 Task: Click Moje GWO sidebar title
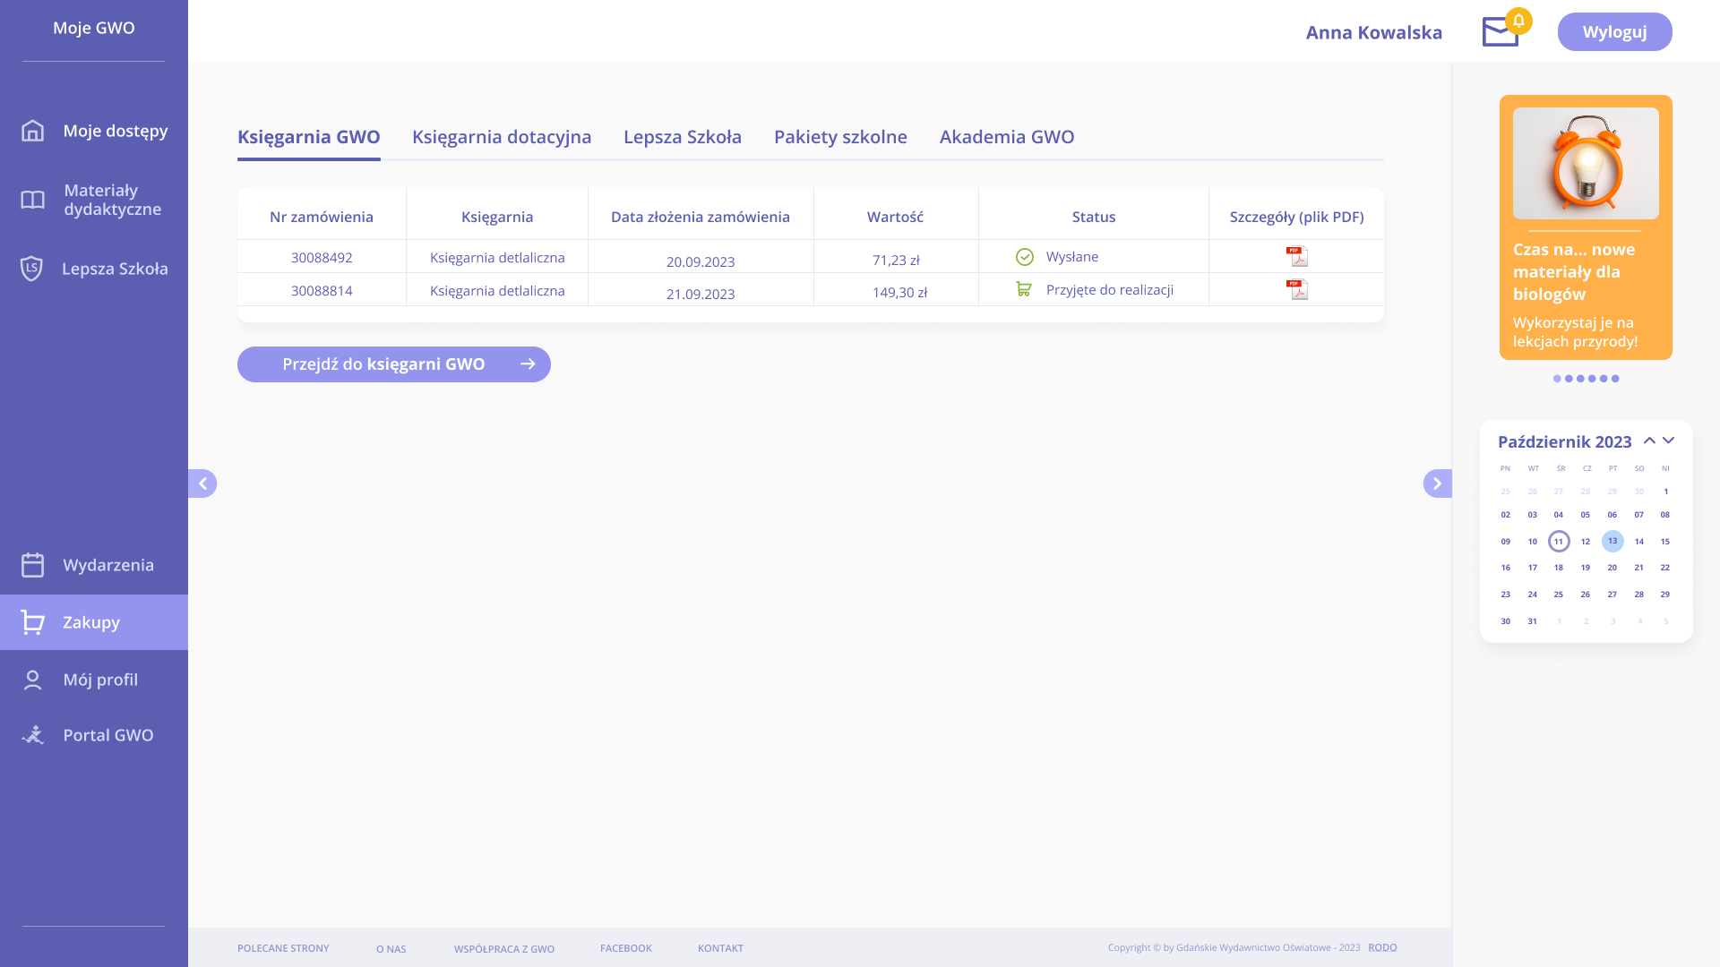[x=94, y=28]
